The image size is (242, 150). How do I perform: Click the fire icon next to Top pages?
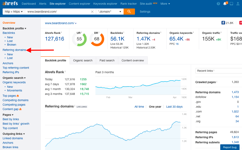[x=18, y=96]
